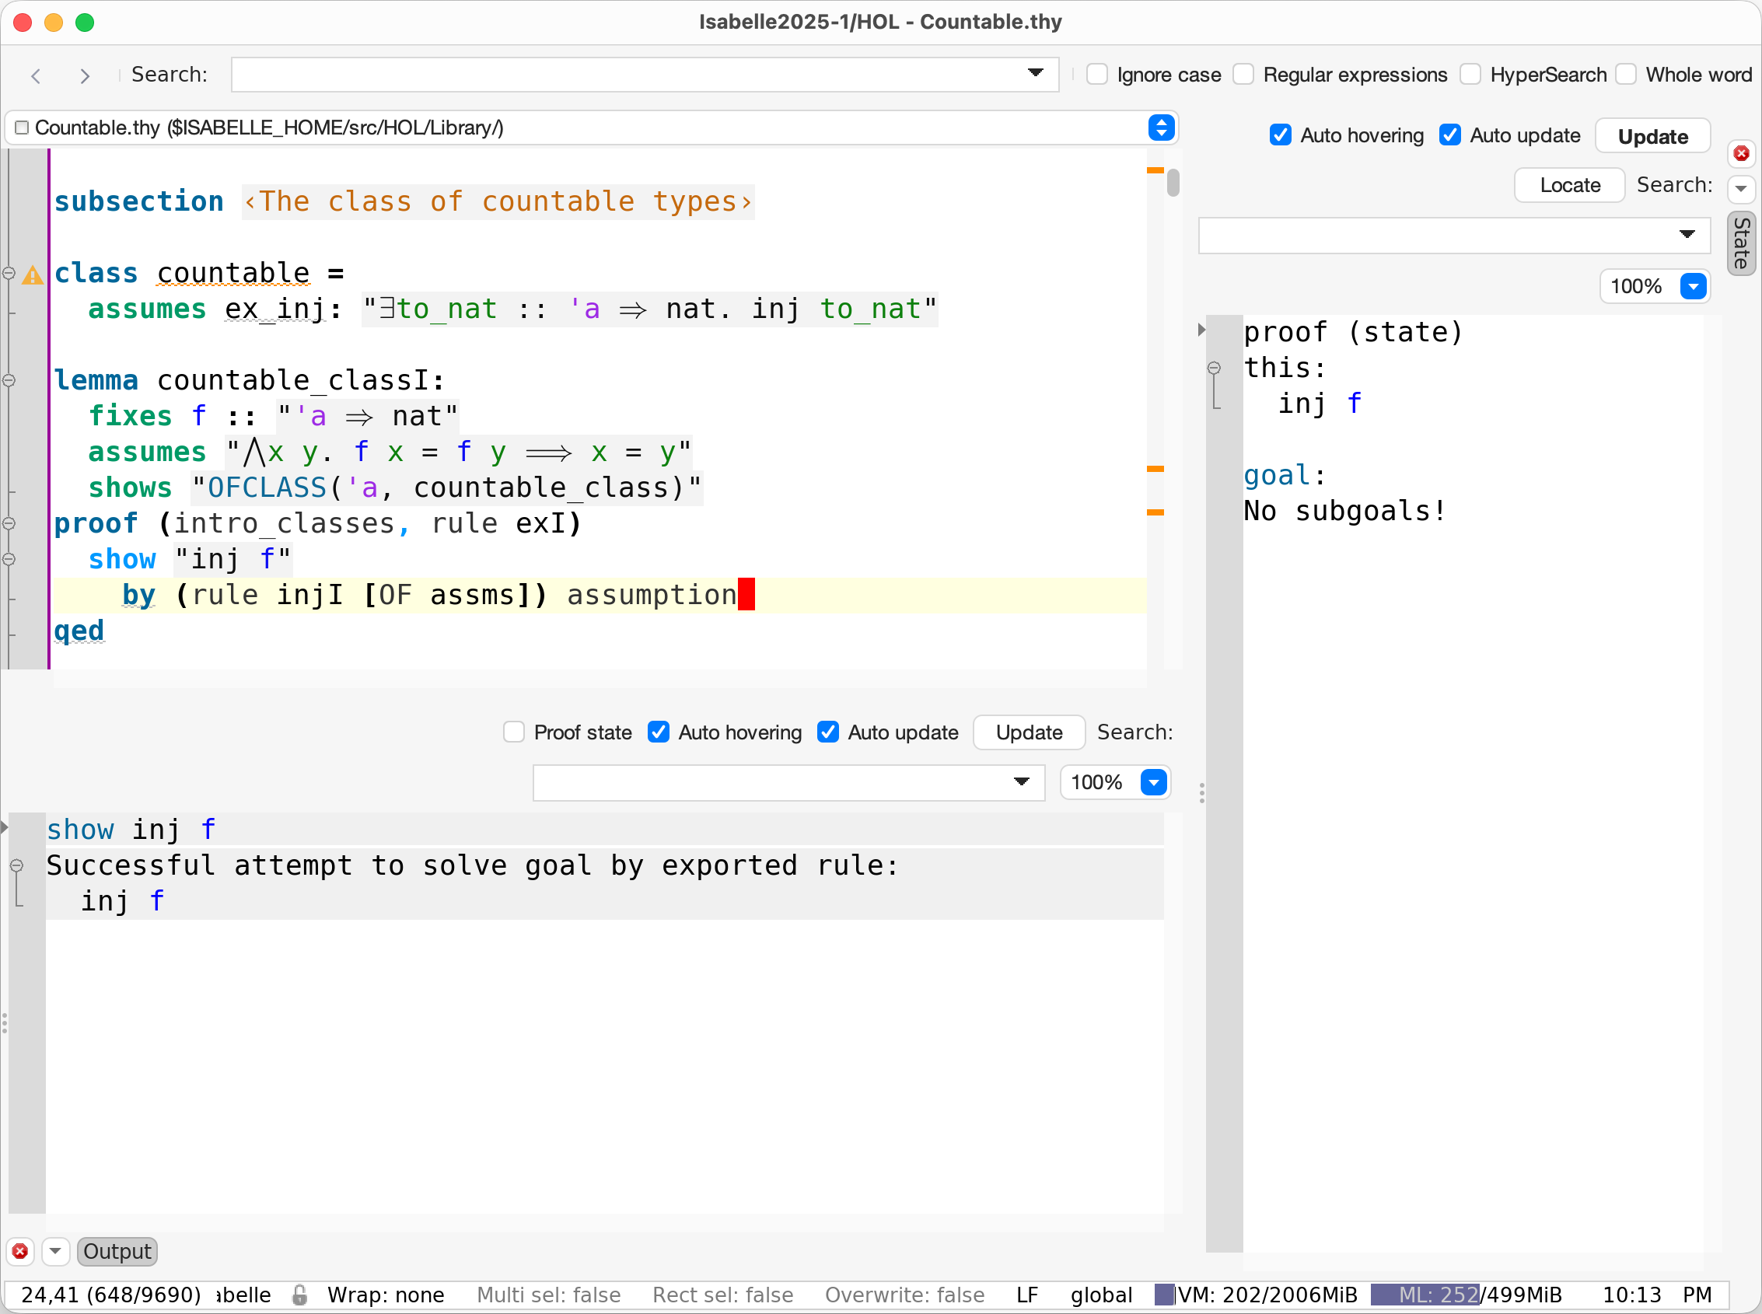
Task: Enable the Ignore case checkbox
Action: pyautogui.click(x=1097, y=75)
